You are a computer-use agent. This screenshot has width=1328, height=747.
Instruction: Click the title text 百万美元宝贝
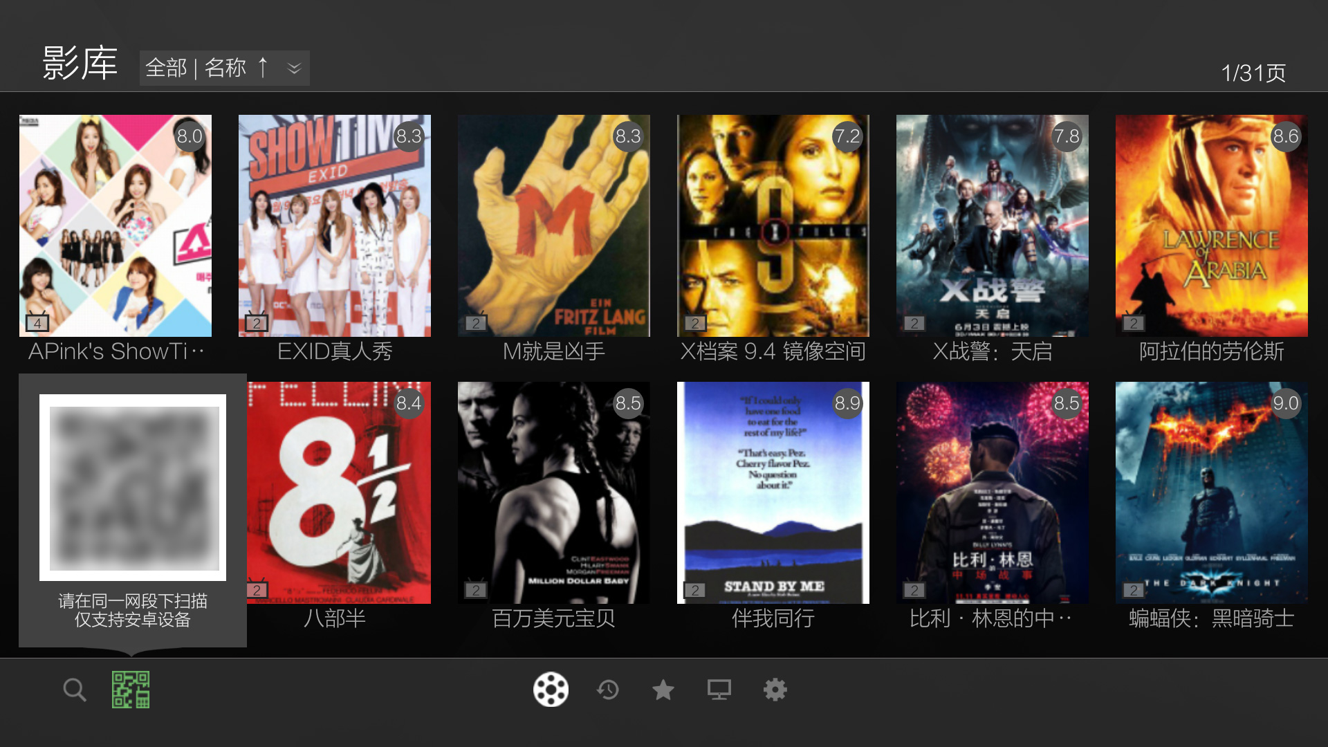pyautogui.click(x=554, y=618)
